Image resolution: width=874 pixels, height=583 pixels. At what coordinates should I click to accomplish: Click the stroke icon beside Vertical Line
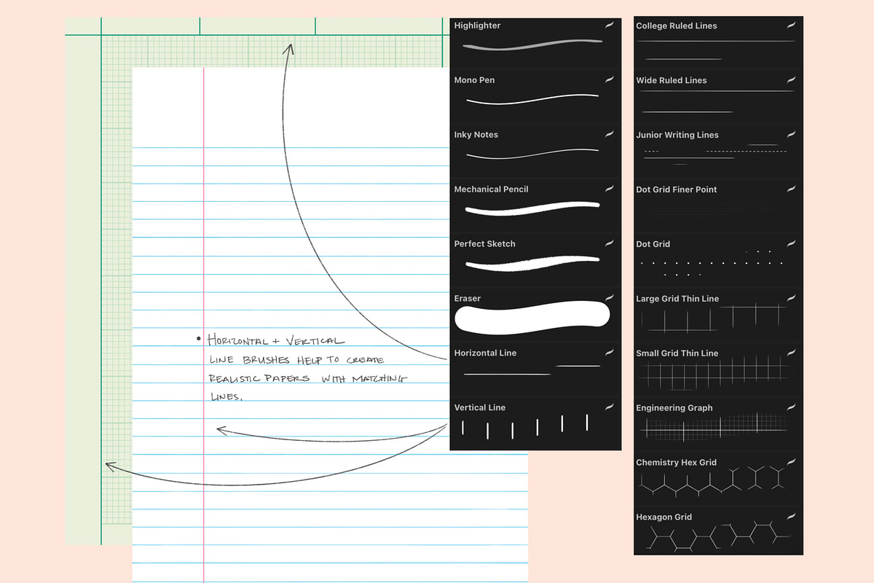(610, 407)
